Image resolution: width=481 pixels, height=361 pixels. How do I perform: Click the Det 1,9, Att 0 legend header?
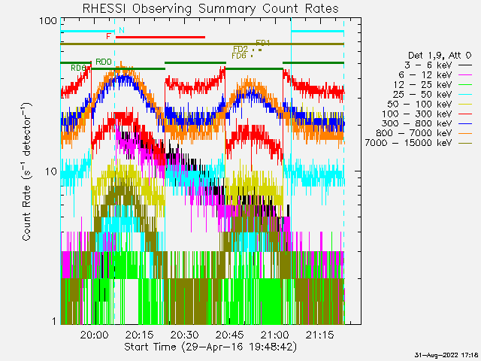tap(440, 56)
